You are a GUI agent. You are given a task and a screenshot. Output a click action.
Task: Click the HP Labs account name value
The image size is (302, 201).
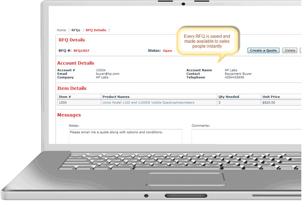pyautogui.click(x=231, y=70)
